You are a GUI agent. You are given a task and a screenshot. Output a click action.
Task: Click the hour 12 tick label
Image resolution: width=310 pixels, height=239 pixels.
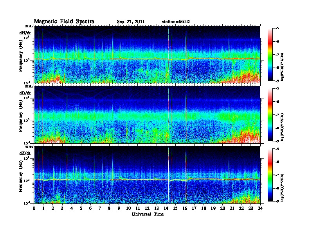point(147,209)
